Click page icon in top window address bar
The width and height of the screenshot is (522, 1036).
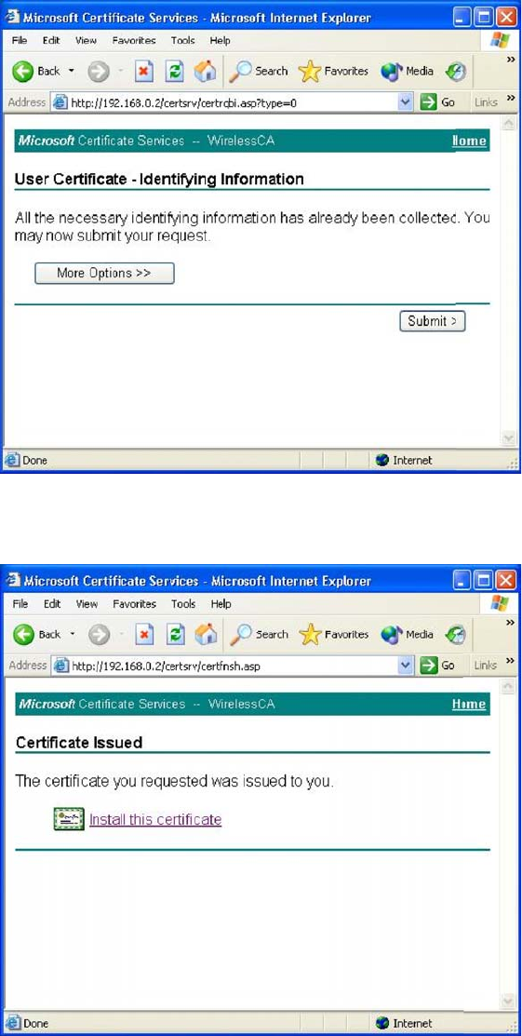(60, 102)
